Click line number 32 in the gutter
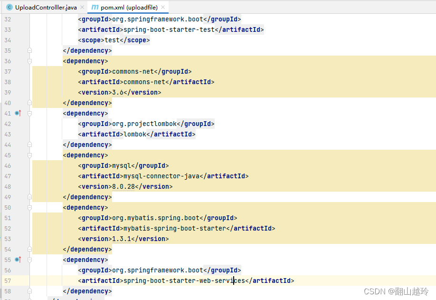The height and width of the screenshot is (300, 436). click(x=8, y=19)
